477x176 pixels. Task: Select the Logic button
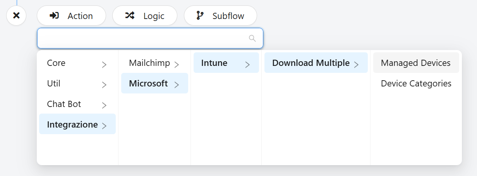pos(145,16)
